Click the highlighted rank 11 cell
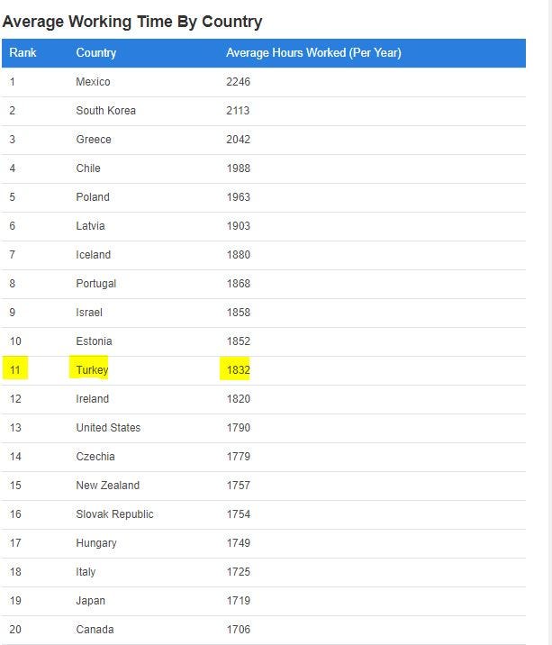Viewport: 552px width, 645px height. 14,368
